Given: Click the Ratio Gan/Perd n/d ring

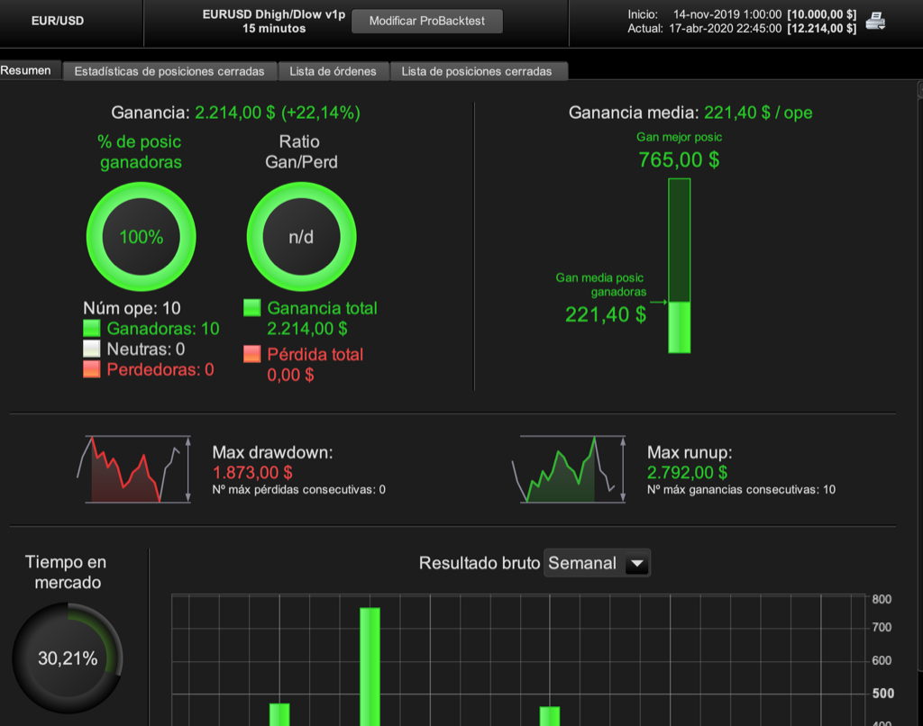Looking at the screenshot, I should coord(301,237).
